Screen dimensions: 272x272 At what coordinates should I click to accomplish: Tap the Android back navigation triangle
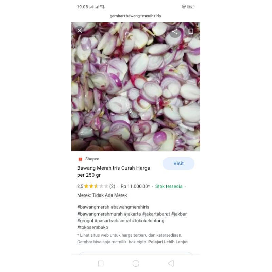pos(171,263)
